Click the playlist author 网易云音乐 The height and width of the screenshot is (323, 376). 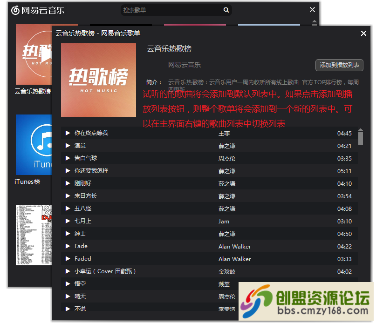click(184, 65)
